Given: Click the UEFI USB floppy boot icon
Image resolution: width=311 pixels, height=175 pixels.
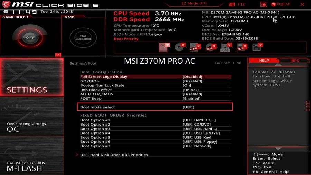Looking at the screenshot, I should (242, 47).
